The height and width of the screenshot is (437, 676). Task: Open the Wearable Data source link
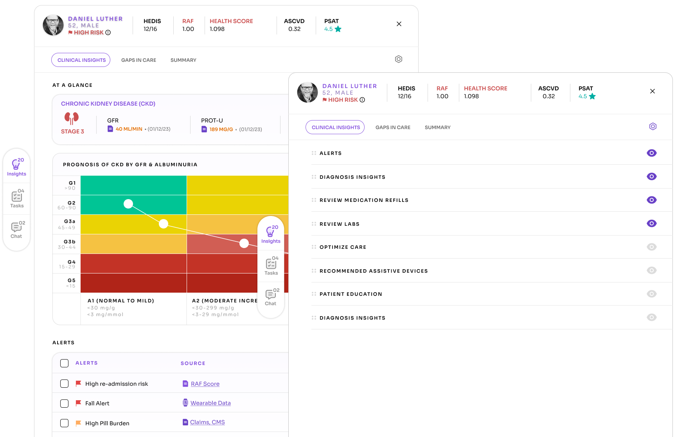(x=210, y=403)
